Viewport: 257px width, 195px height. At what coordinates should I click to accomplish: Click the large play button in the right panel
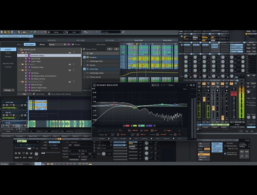click(x=249, y=92)
